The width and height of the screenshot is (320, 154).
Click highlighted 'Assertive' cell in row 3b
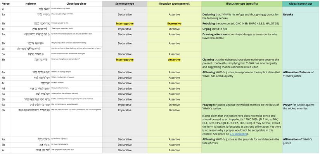tap(174, 60)
